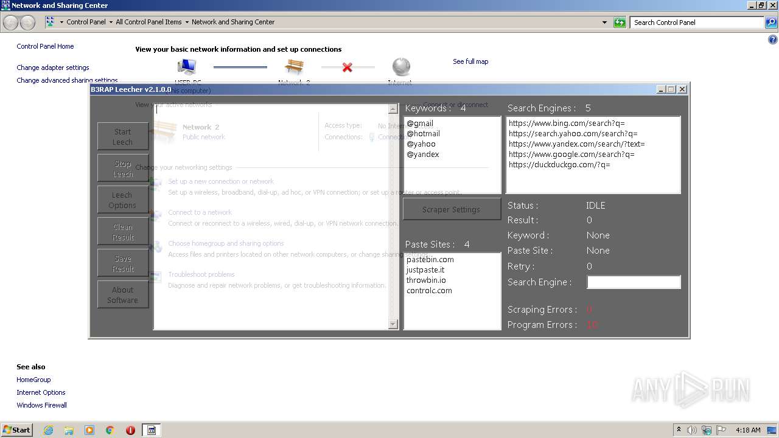Open About Software
This screenshot has height=438, width=779.
(x=123, y=294)
